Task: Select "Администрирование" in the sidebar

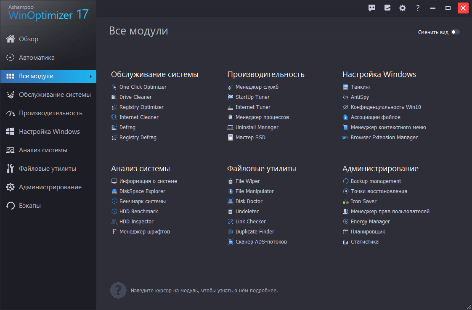Action: pyautogui.click(x=48, y=187)
